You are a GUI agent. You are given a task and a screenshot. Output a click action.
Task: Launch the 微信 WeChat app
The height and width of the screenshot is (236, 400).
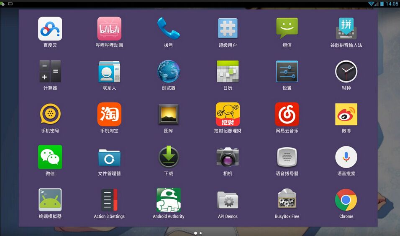(50, 157)
